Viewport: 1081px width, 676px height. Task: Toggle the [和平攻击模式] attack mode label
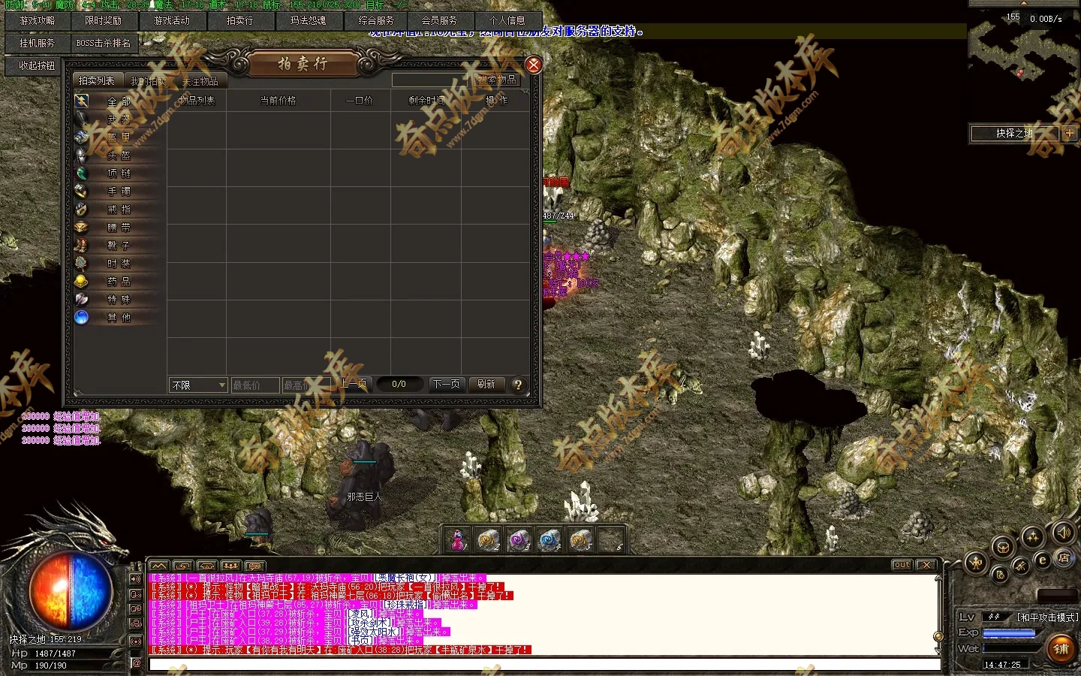[x=1047, y=617]
